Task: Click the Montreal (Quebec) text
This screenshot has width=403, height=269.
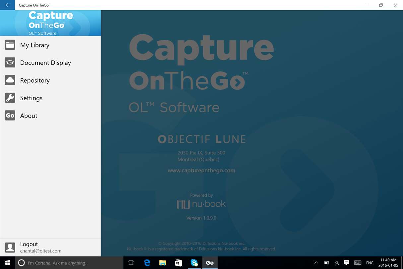Action: coord(198,159)
